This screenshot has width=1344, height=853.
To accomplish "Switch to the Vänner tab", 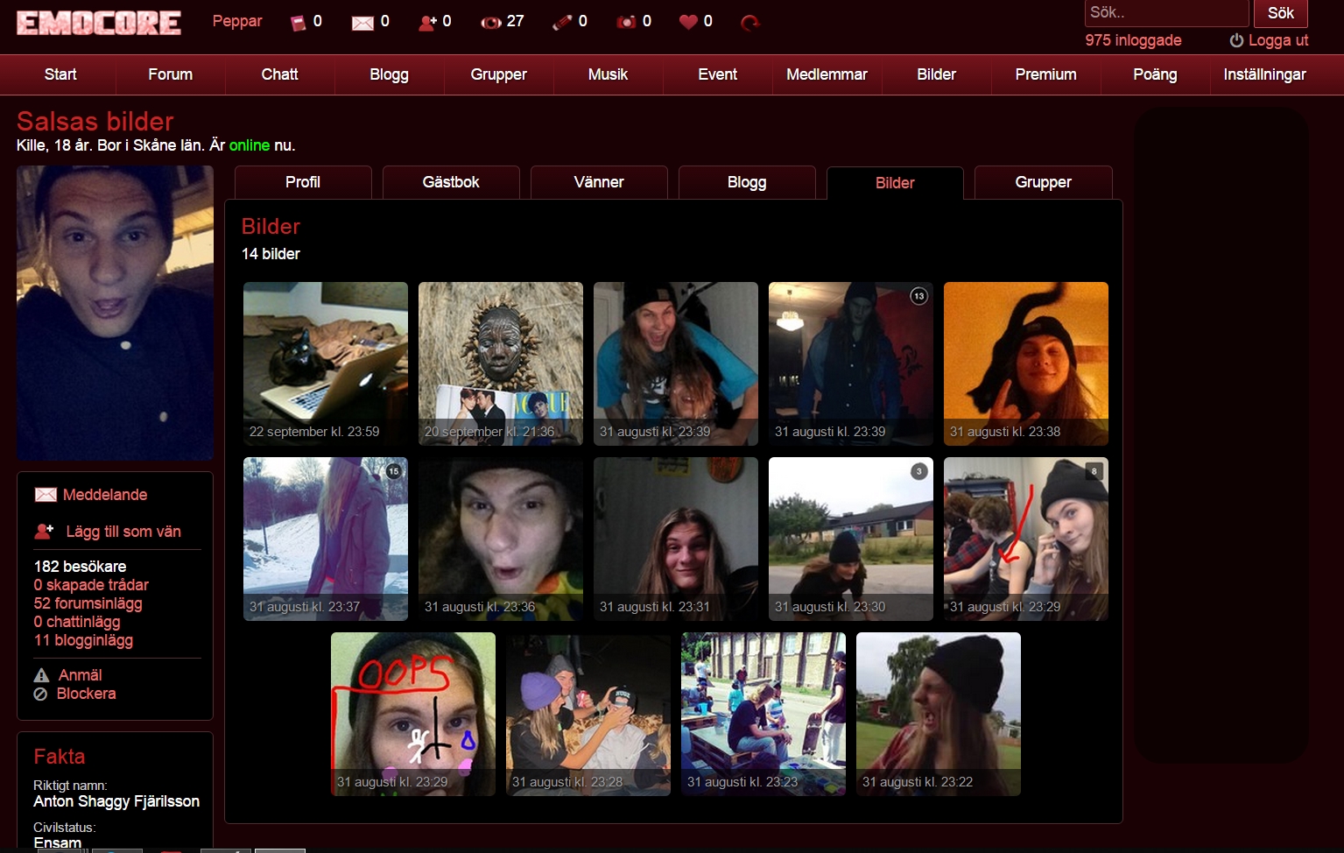I will pyautogui.click(x=599, y=182).
